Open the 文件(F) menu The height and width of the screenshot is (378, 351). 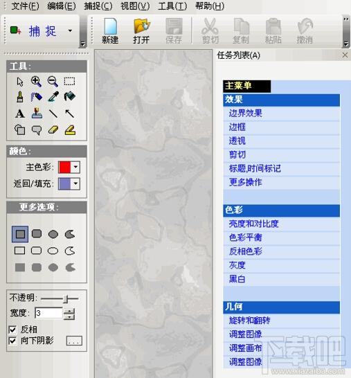coord(25,6)
